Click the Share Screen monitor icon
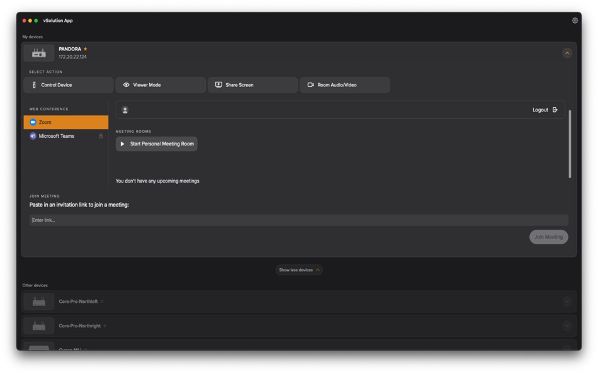The image size is (598, 374). tap(218, 85)
